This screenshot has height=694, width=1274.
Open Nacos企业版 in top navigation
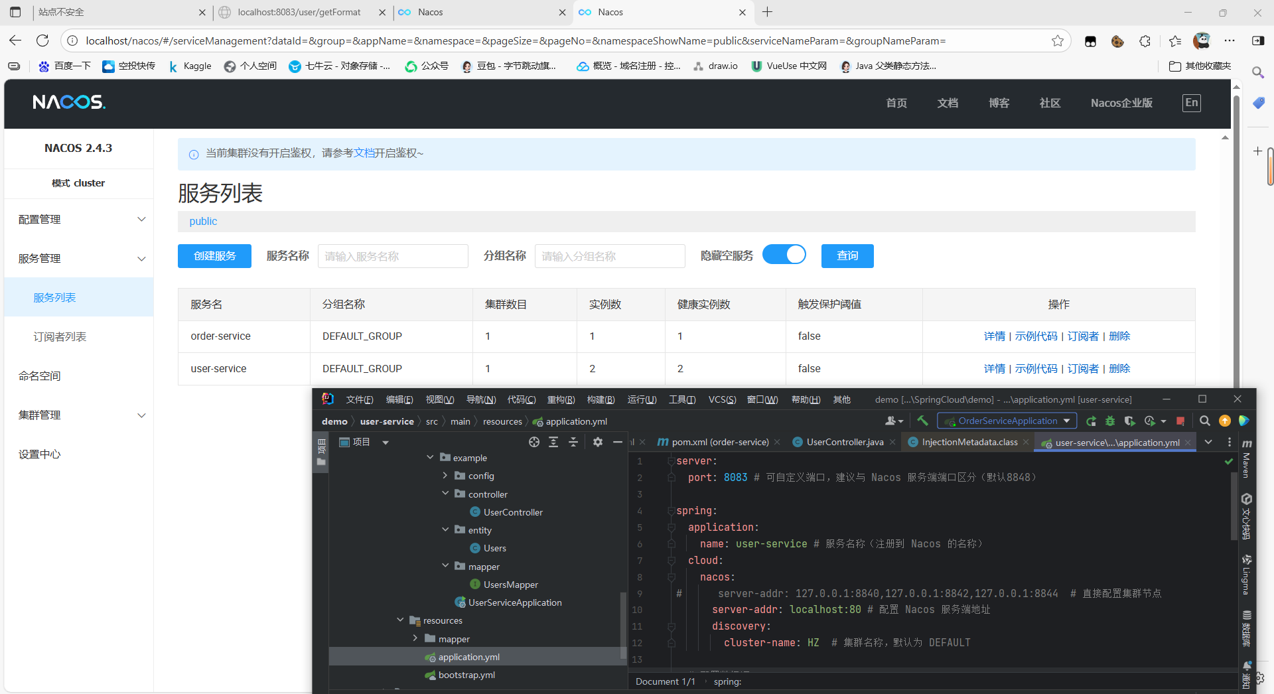[x=1121, y=103]
